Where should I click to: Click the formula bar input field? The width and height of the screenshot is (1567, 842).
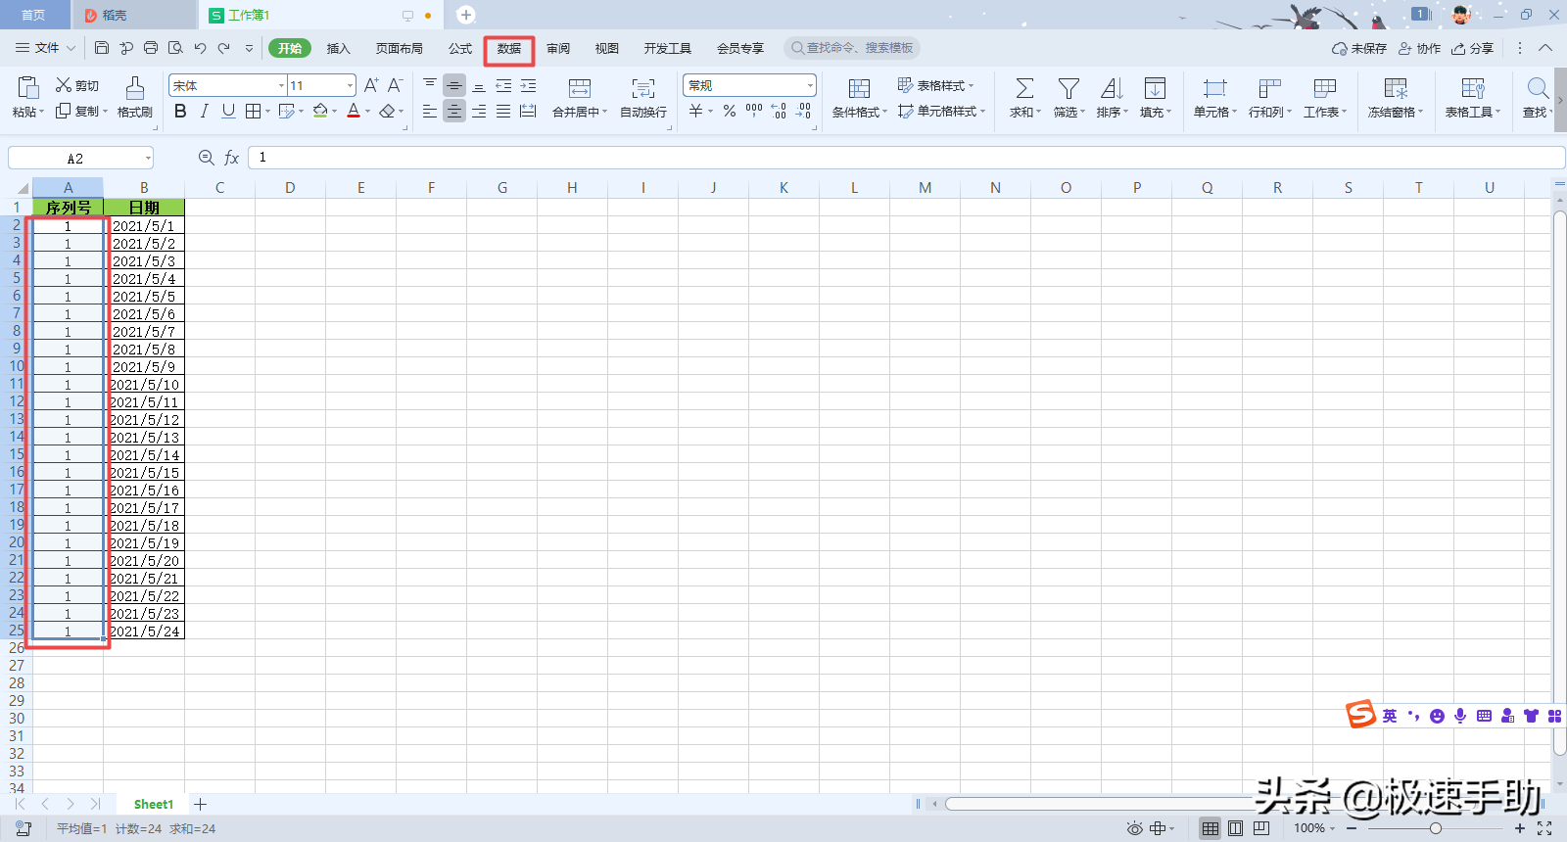tap(906, 158)
